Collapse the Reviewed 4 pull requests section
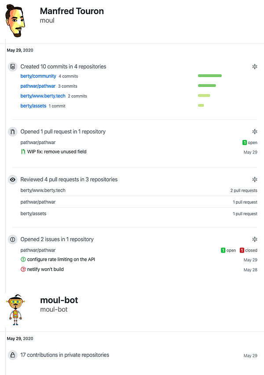The image size is (264, 375). pyautogui.click(x=255, y=180)
